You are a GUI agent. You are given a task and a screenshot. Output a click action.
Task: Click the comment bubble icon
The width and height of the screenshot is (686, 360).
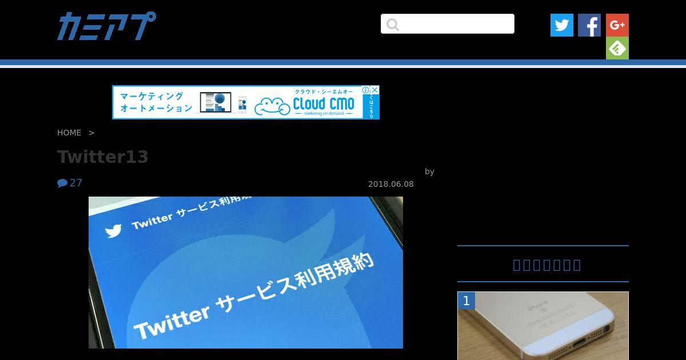[x=62, y=183]
